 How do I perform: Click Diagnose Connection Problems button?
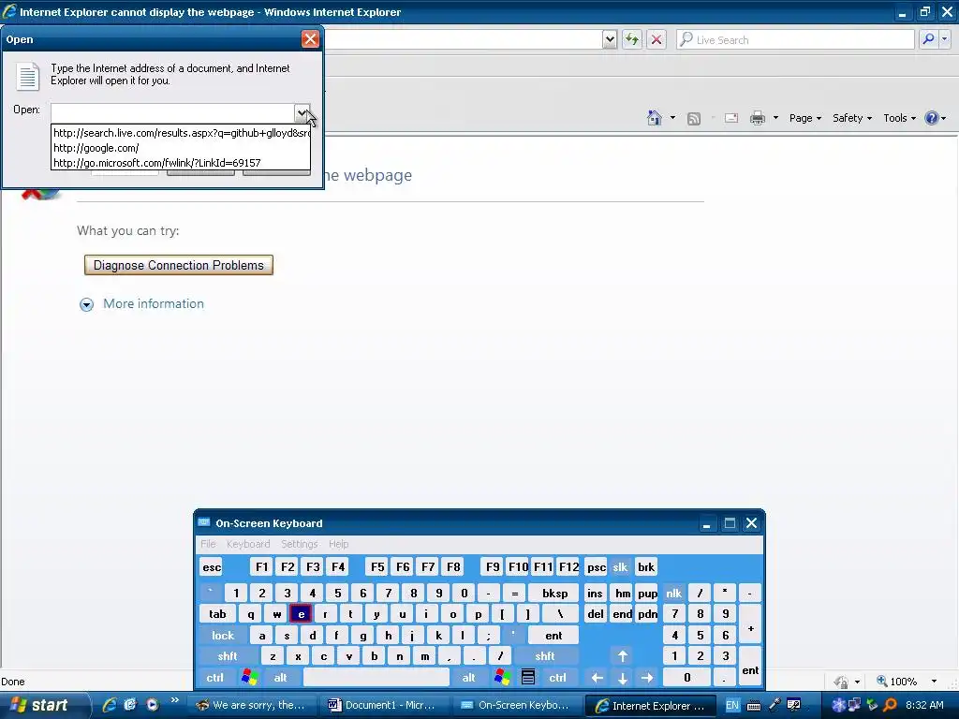click(x=179, y=265)
